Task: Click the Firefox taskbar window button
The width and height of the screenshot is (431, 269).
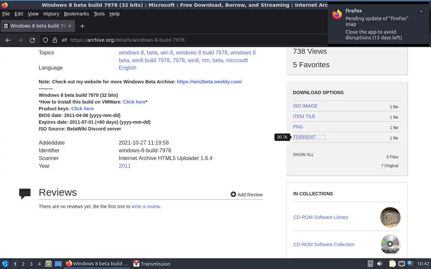Action: pos(97,264)
